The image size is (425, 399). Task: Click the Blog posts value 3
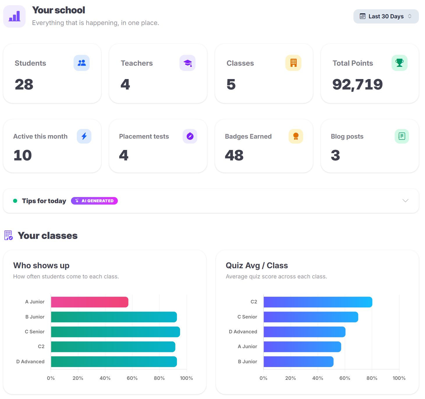tap(335, 155)
